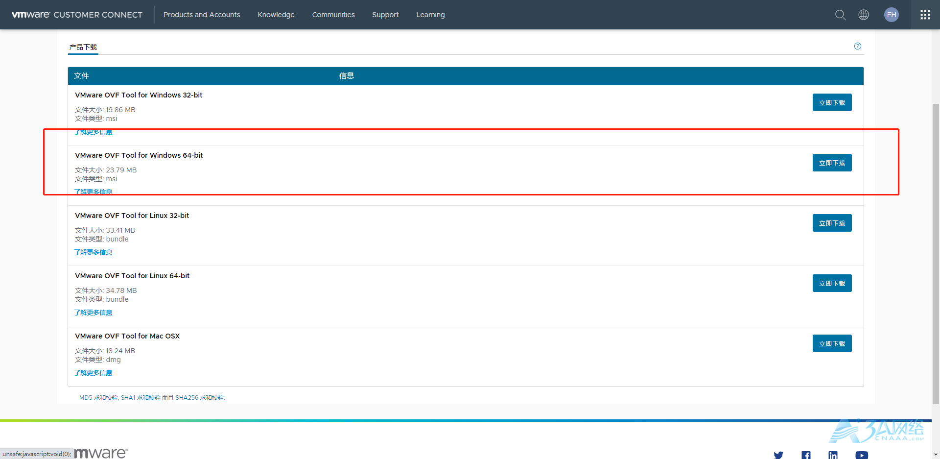Click title VMware OVF Tool for Linux 32-bit
Screen dimensions: 940x459
point(132,216)
